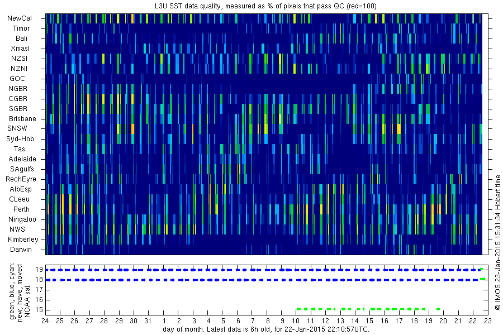
Task: Click day 23 on the x-axis
Action: tap(487, 321)
